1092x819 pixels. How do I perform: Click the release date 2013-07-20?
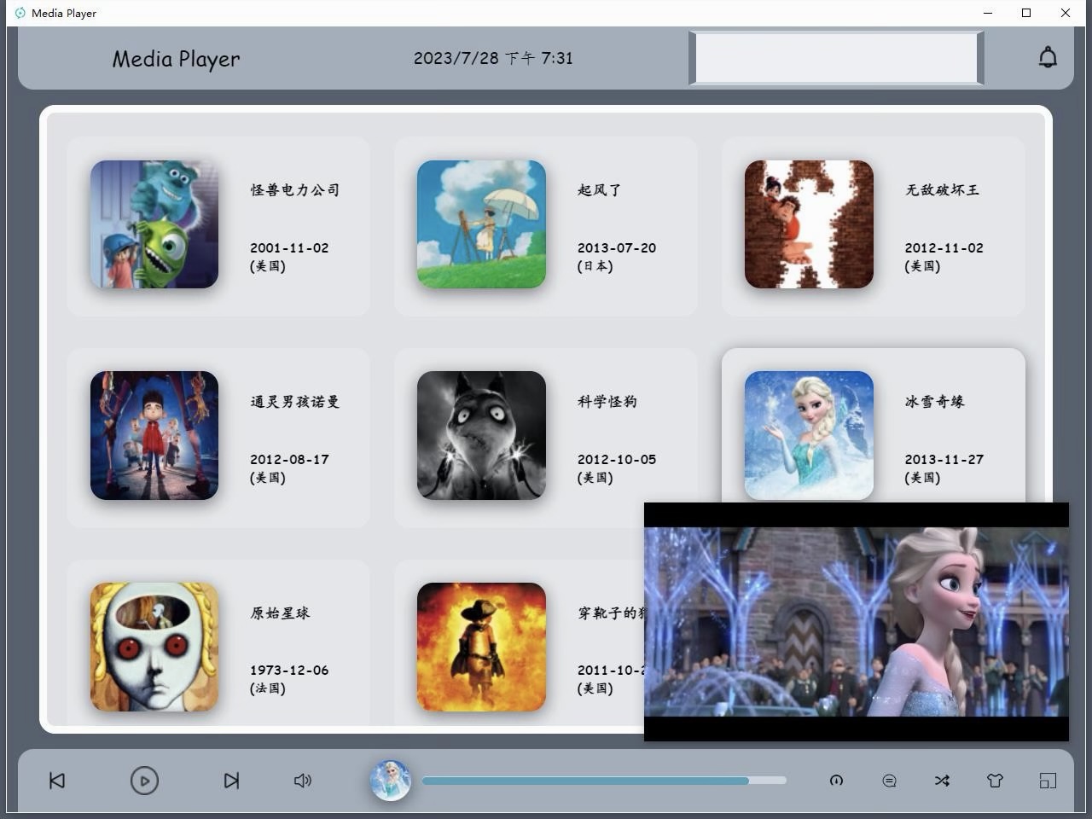point(617,248)
